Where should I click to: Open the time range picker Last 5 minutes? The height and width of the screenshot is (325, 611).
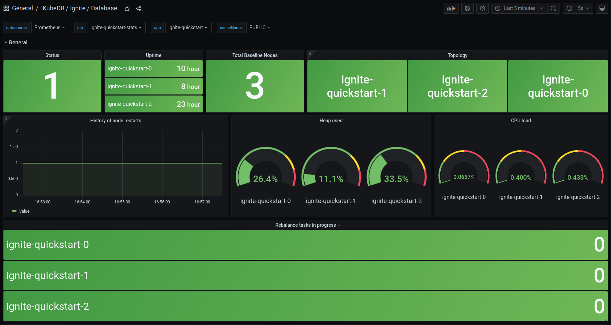click(x=519, y=8)
